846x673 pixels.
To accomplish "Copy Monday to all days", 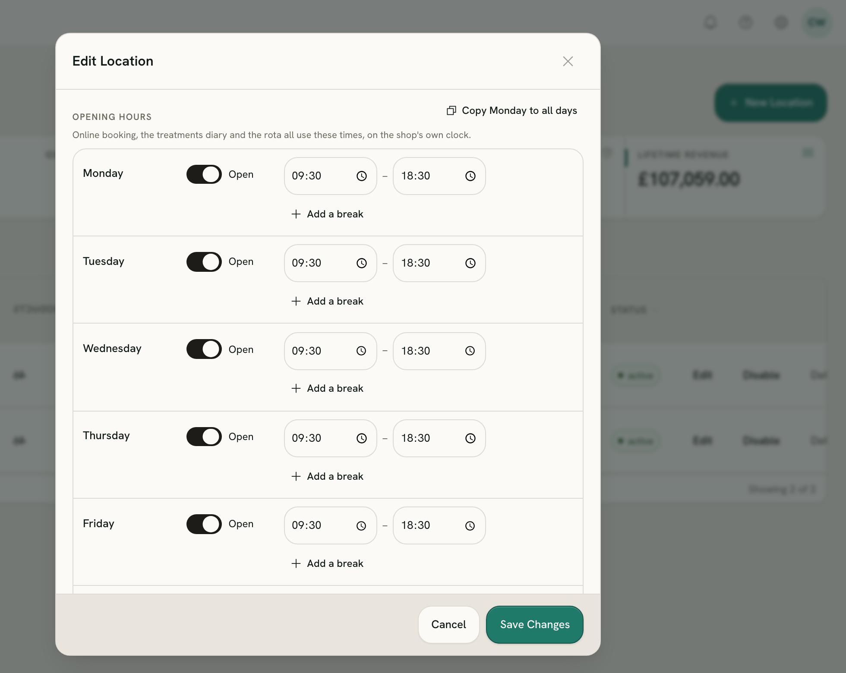I will (512, 111).
